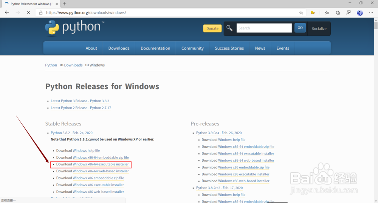Open the Events menu
Screen dimensions: 378x203
tap(283, 48)
